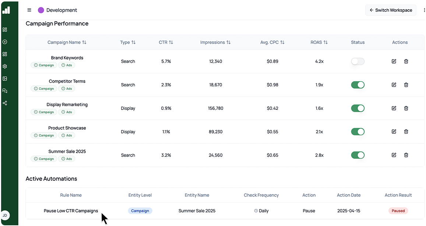426x226 pixels.
Task: Open the hamburger menu beside Development
Action: click(29, 10)
